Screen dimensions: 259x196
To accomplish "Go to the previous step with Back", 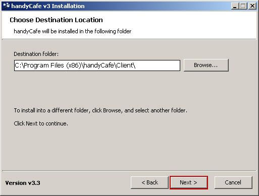I will (x=149, y=182).
